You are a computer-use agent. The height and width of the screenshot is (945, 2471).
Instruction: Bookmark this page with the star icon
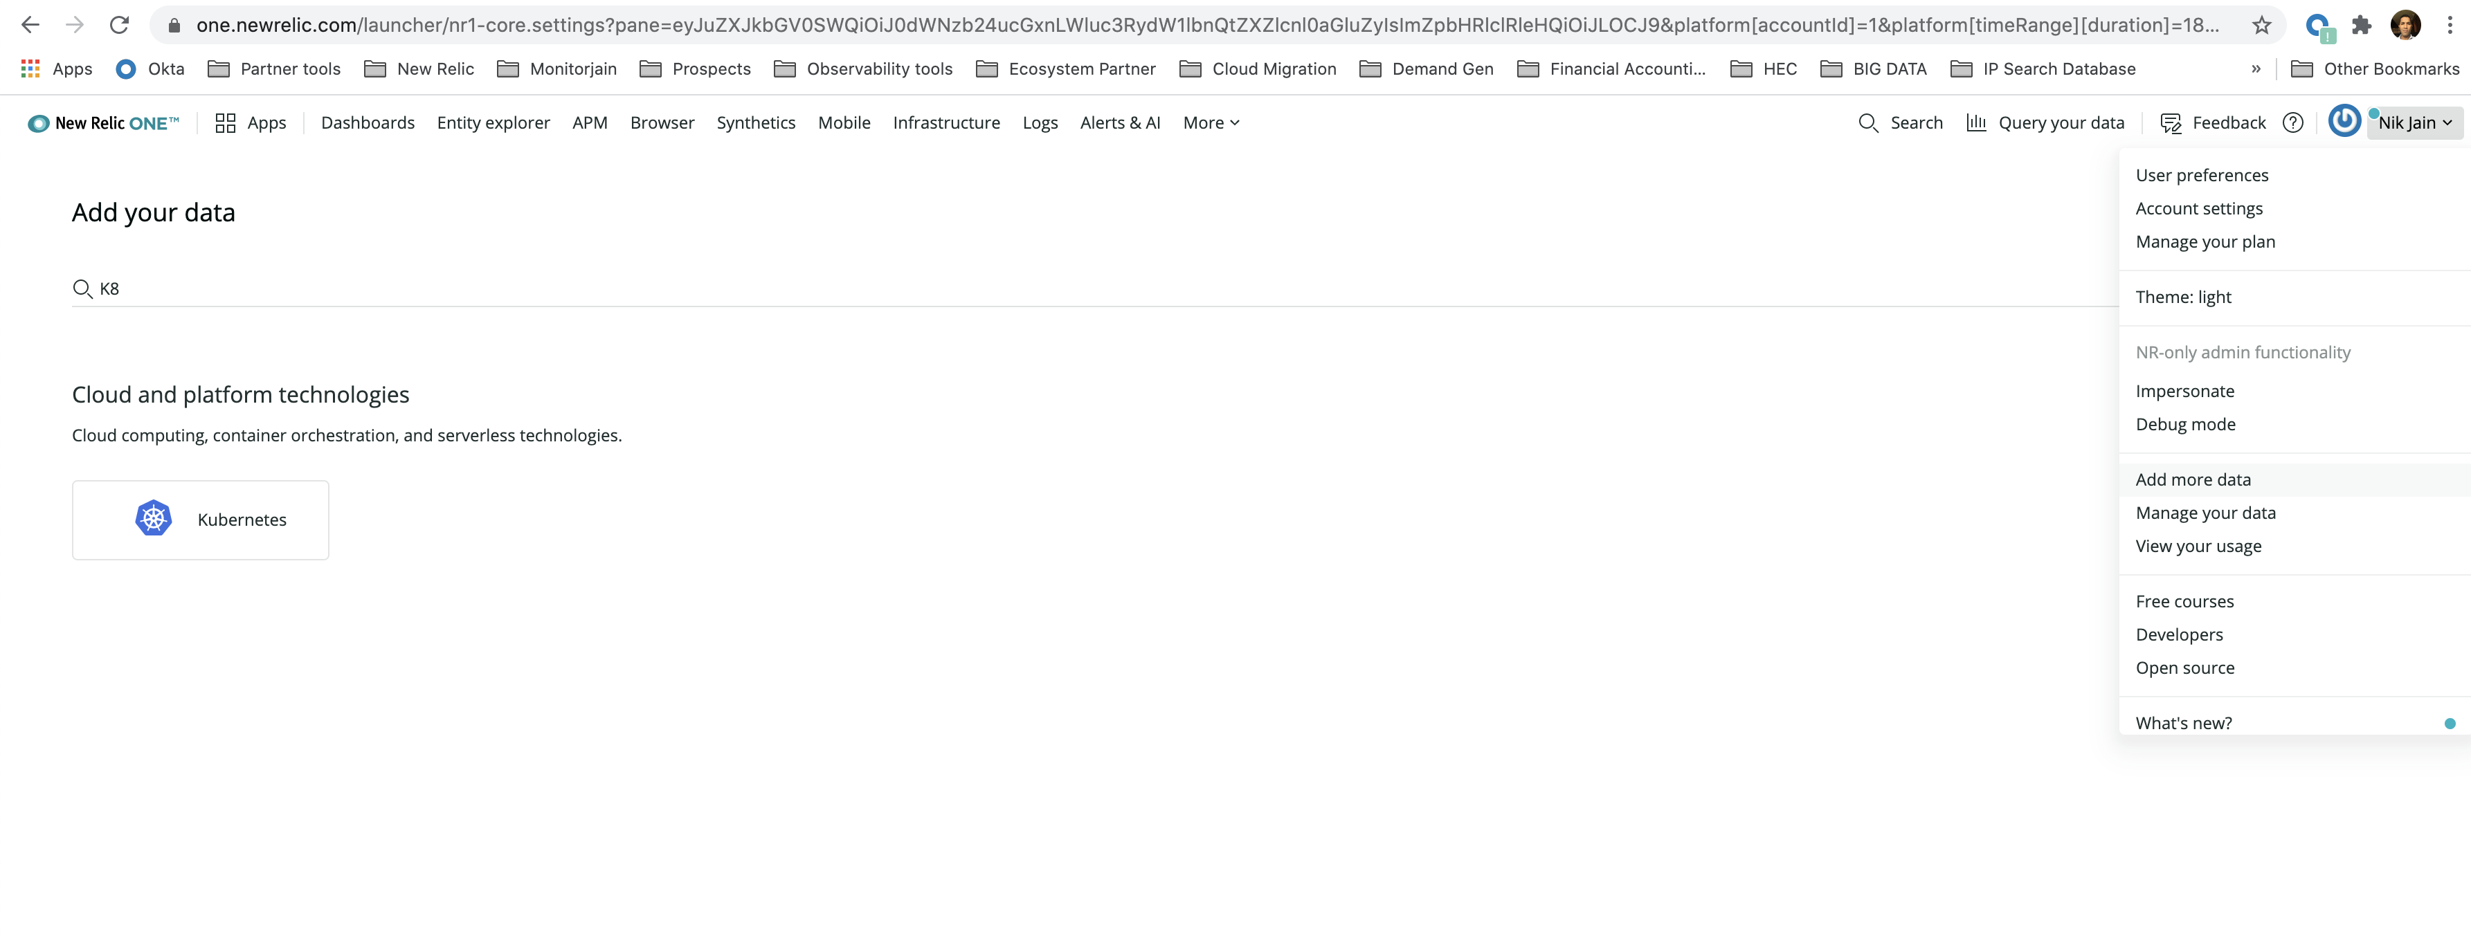pyautogui.click(x=2261, y=25)
